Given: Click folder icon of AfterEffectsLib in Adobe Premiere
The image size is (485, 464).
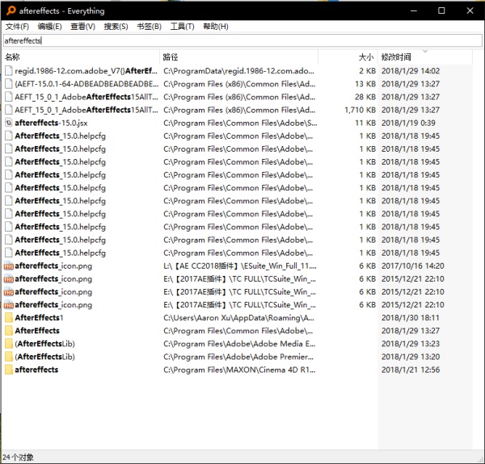Looking at the screenshot, I should pos(9,357).
